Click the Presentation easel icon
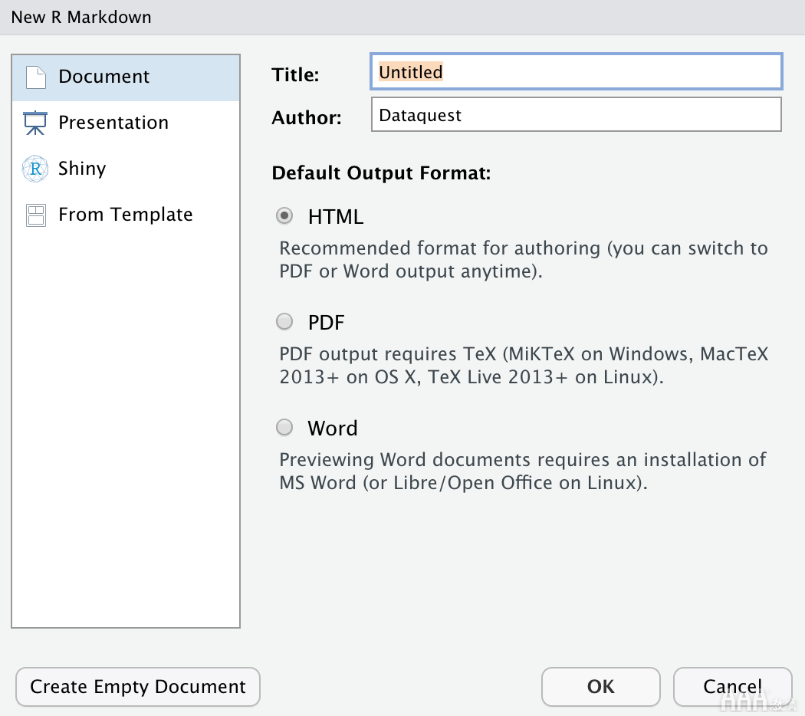 [x=35, y=123]
